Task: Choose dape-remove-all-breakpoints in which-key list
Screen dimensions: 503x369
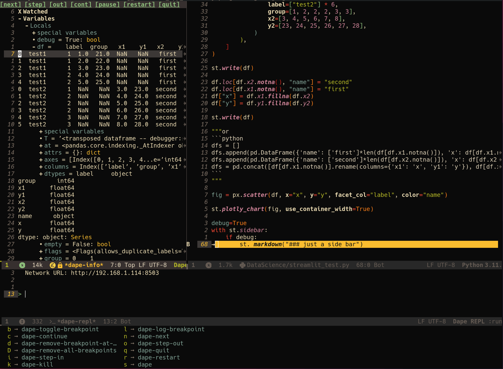Action: (x=69, y=350)
